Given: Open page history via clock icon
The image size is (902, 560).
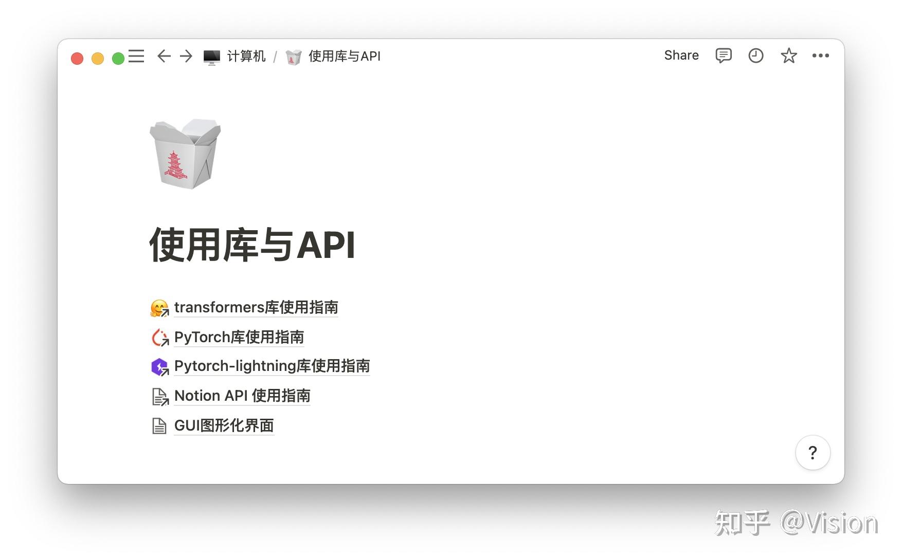Looking at the screenshot, I should tap(756, 55).
